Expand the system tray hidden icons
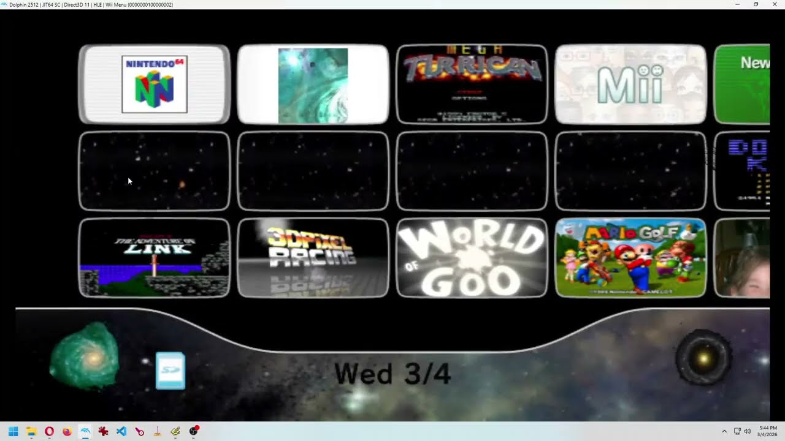 [x=724, y=431]
